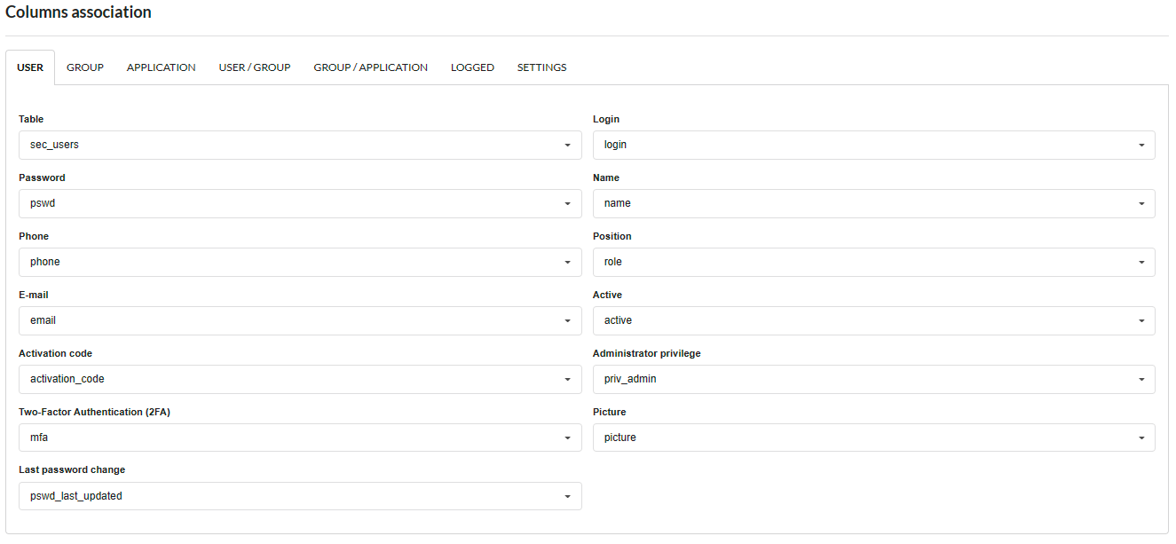Expand the Name column dropdown
Viewport: 1176px width, 544px height.
point(872,203)
